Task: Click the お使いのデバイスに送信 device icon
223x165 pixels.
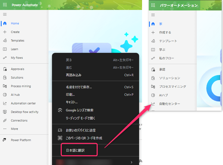Action: pos(60,130)
